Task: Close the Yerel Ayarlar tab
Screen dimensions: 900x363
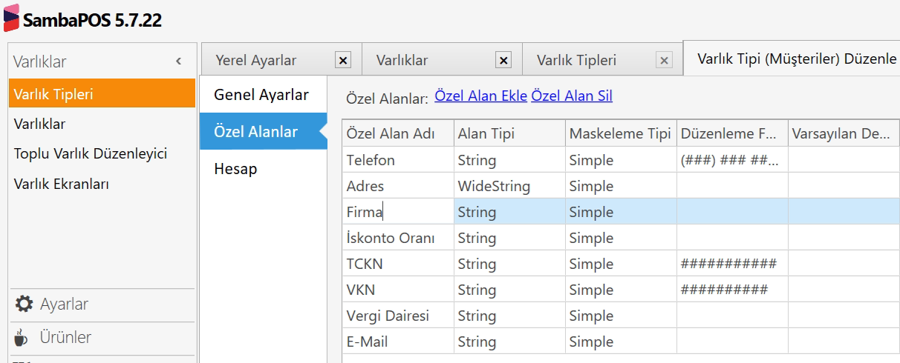Action: pos(342,61)
